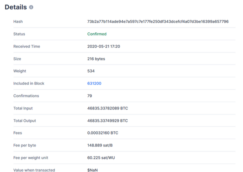Click the 216 bytes size value
Viewport: 243px width, 172px height.
tap(96, 59)
